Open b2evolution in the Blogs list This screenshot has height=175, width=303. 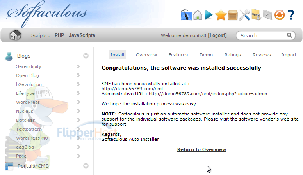click(x=29, y=84)
